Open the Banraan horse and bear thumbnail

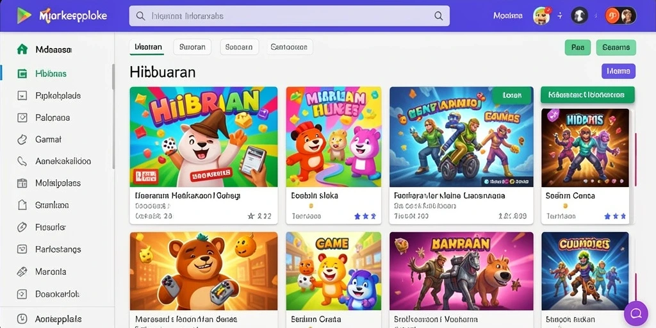[461, 271]
